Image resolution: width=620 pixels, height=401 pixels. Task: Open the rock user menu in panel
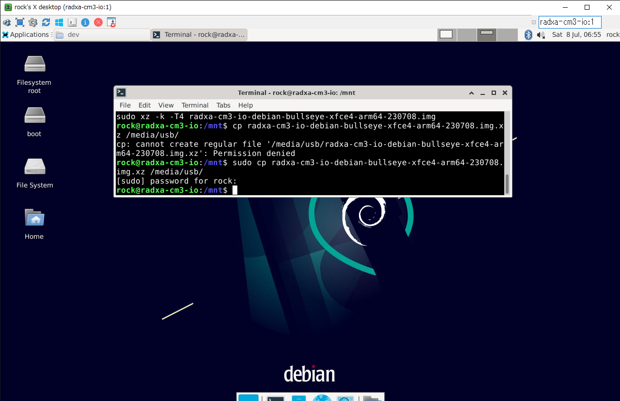(x=613, y=34)
